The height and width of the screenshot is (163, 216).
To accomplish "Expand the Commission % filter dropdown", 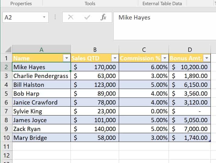I will 165,58.
